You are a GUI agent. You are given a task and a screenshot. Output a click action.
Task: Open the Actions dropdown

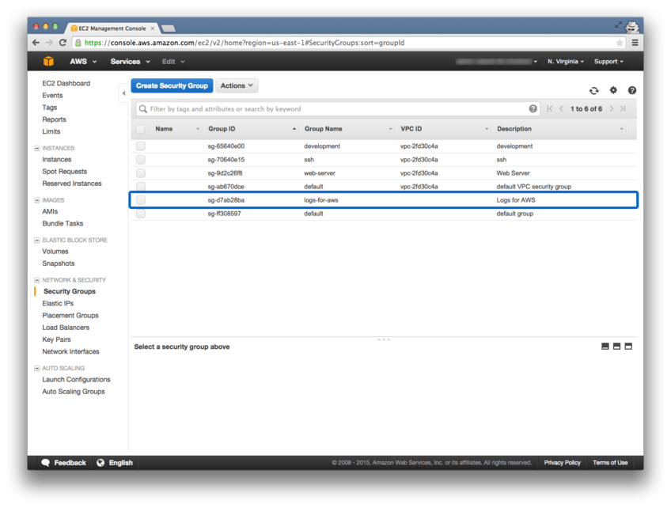click(237, 85)
